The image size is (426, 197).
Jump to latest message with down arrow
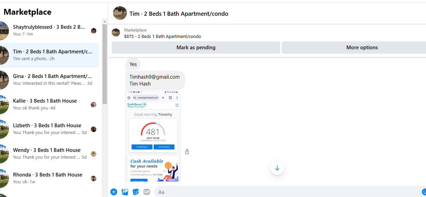[277, 168]
